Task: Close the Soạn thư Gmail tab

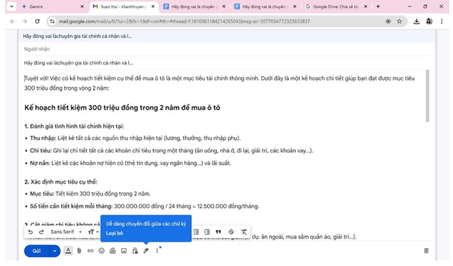Action: pyautogui.click(x=153, y=6)
